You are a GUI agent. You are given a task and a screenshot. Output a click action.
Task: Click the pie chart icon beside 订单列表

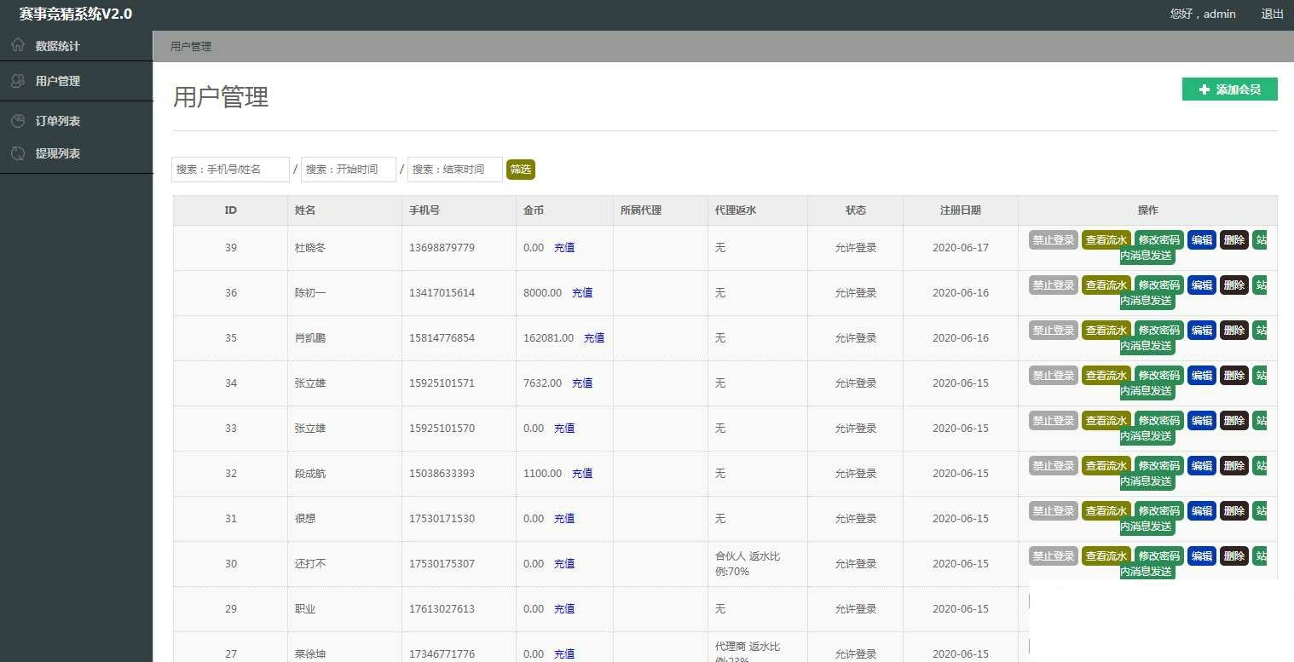[18, 121]
